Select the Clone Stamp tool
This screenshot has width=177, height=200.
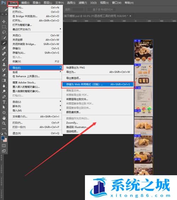pos(4,64)
